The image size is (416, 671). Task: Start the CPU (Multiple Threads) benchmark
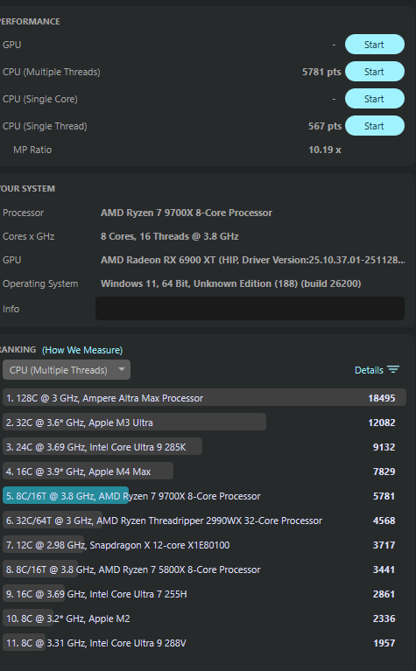pos(375,72)
